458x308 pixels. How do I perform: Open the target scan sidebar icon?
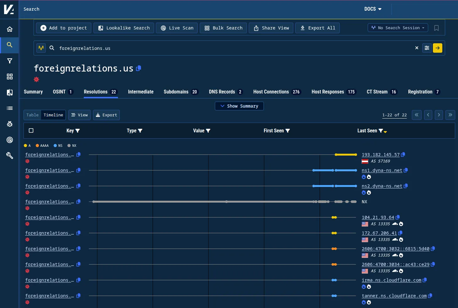pyautogui.click(x=10, y=140)
